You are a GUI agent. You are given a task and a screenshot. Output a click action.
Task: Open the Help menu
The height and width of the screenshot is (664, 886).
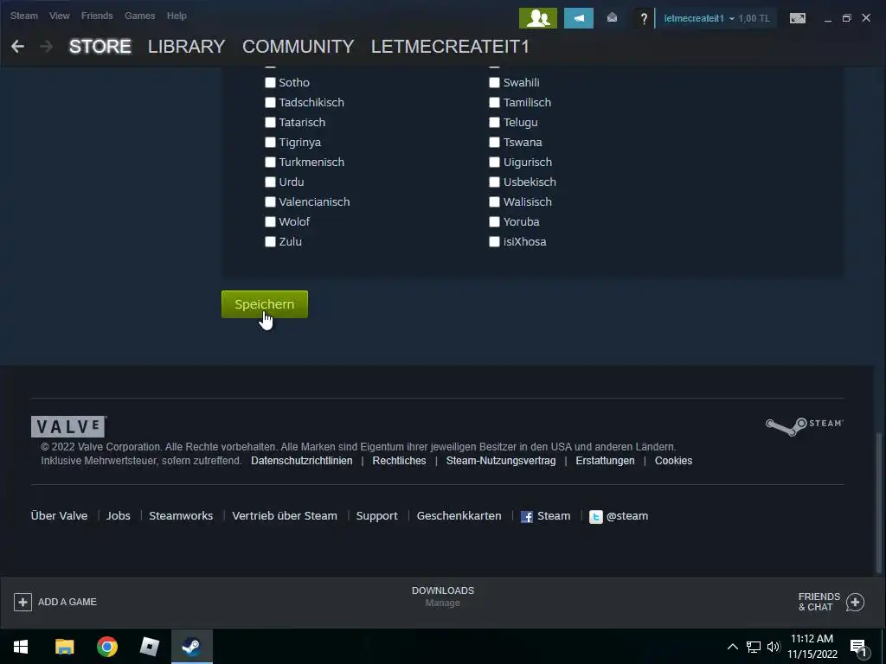click(177, 16)
